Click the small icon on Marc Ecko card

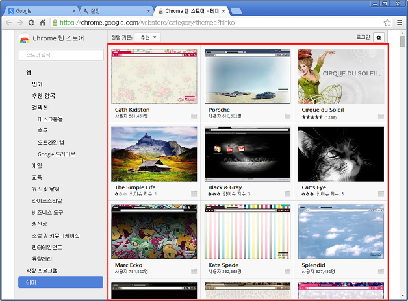[x=194, y=271]
